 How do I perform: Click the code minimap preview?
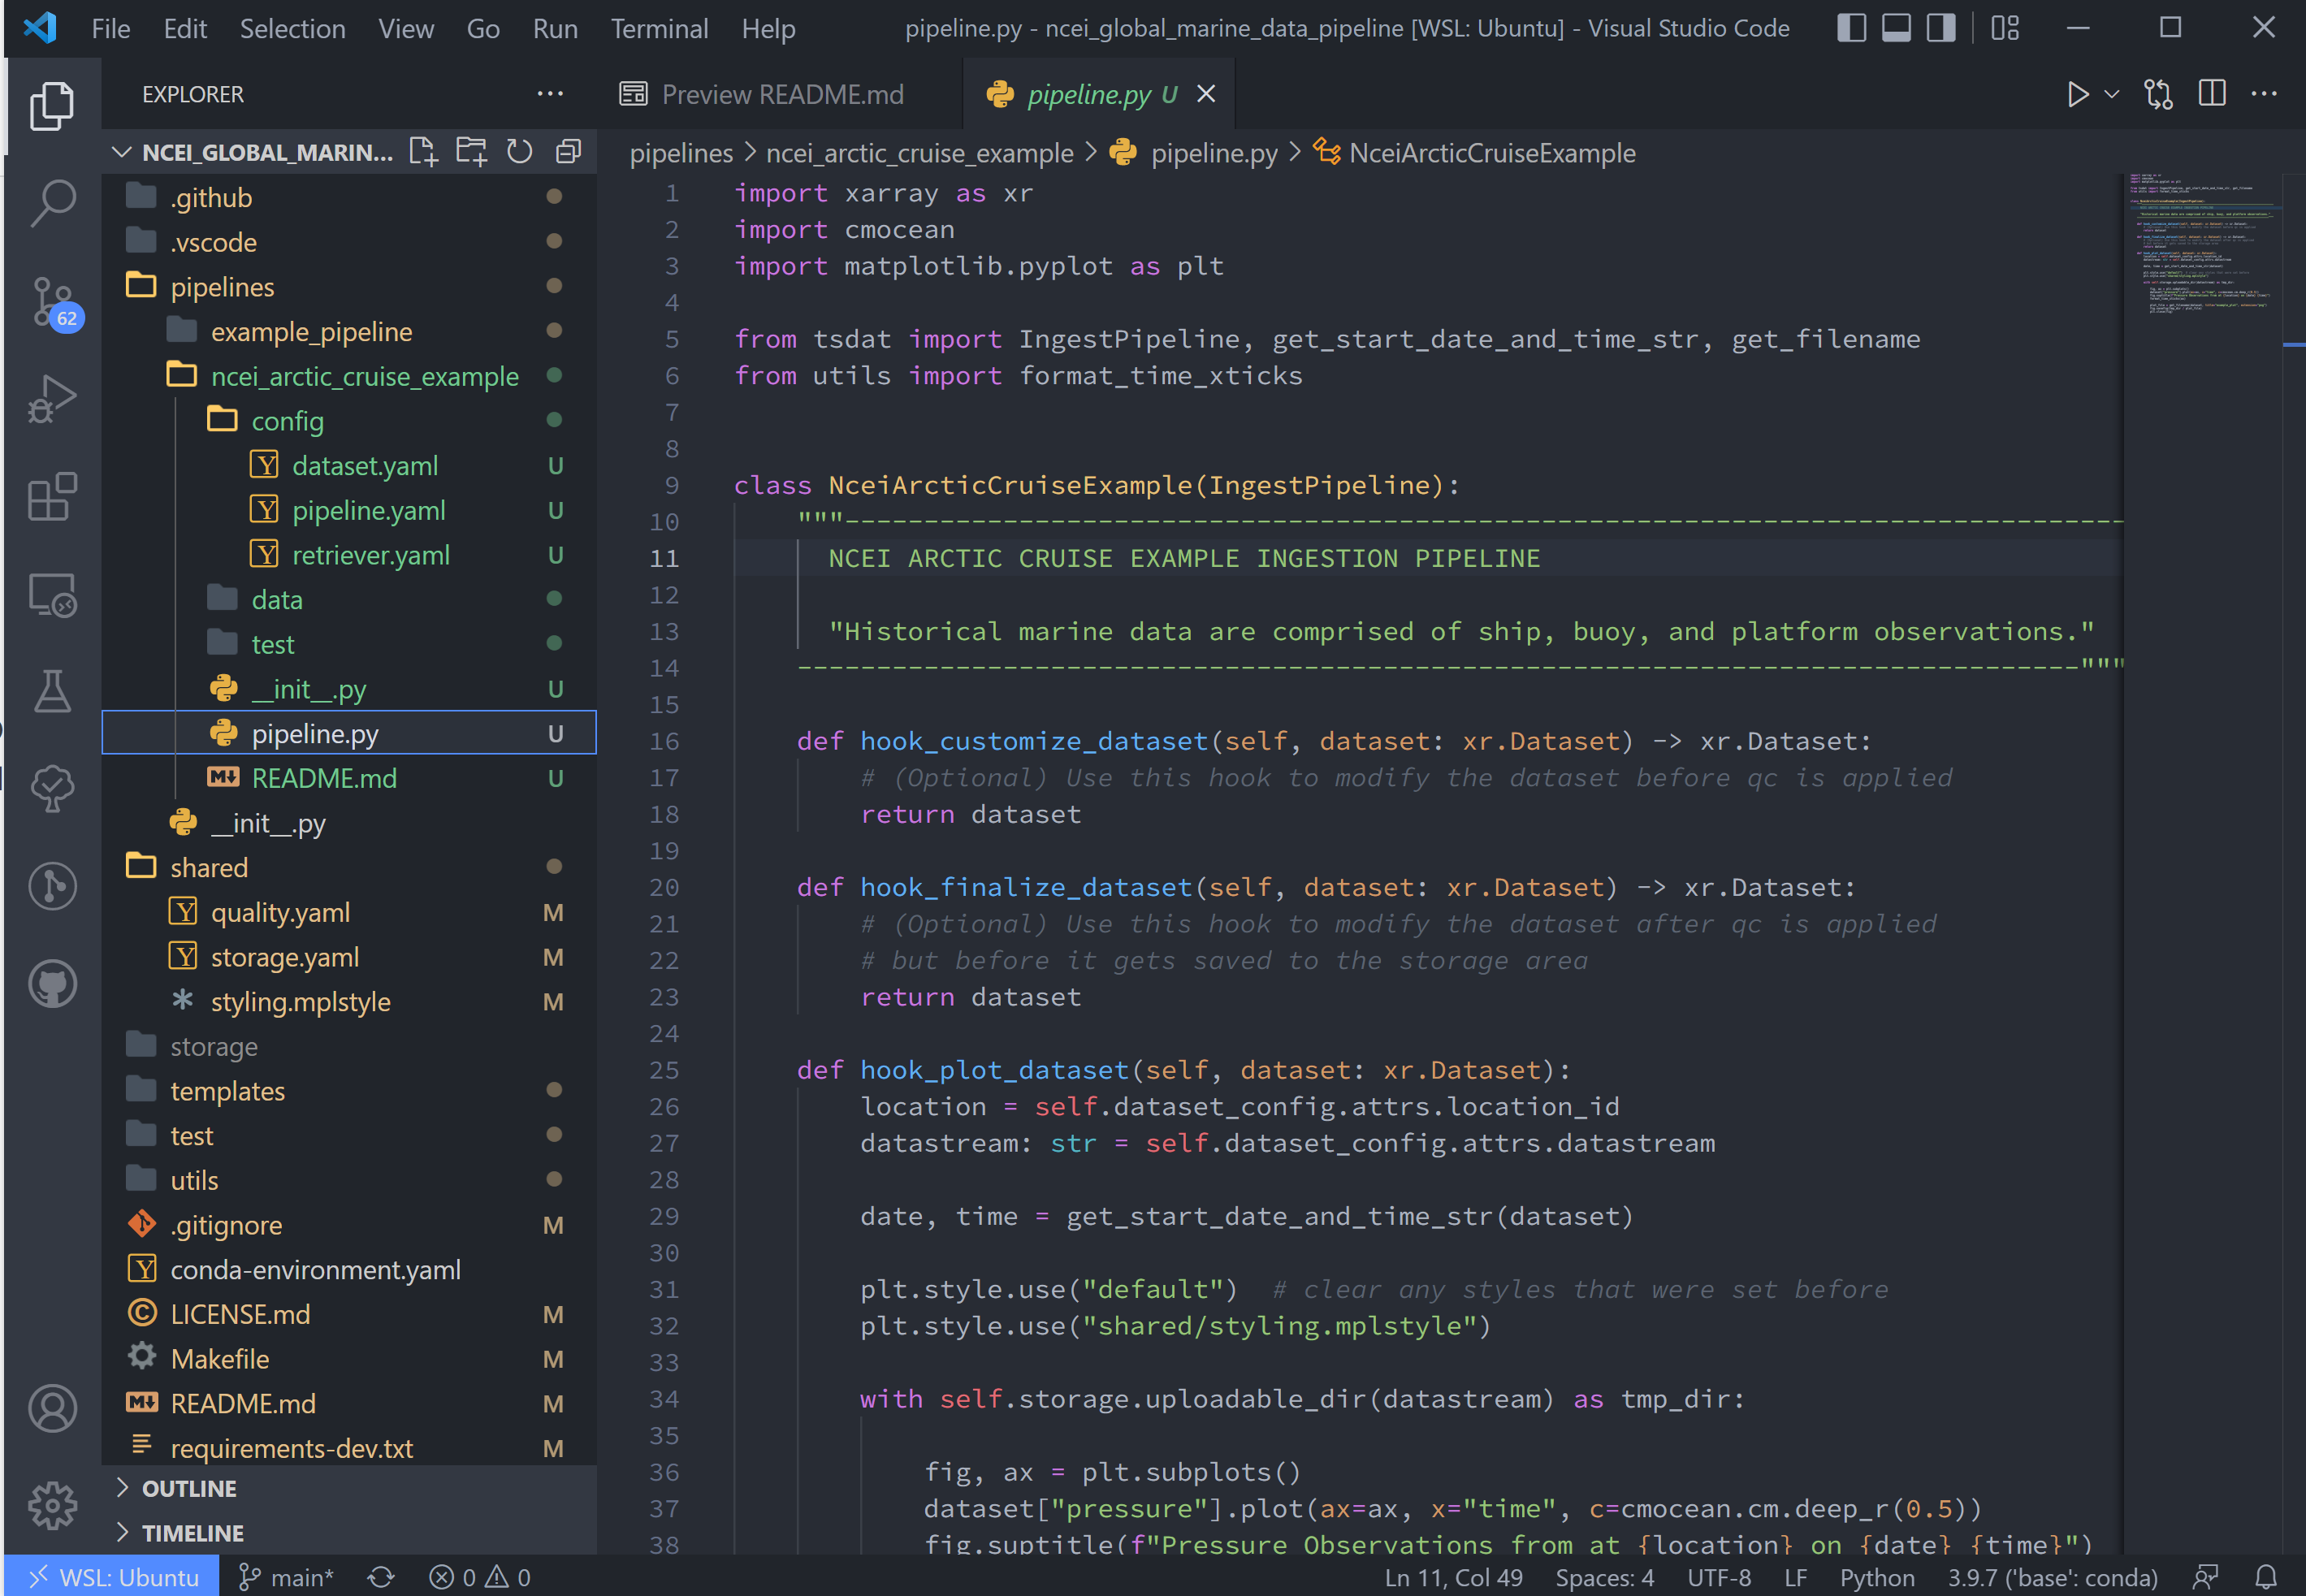pyautogui.click(x=2205, y=244)
